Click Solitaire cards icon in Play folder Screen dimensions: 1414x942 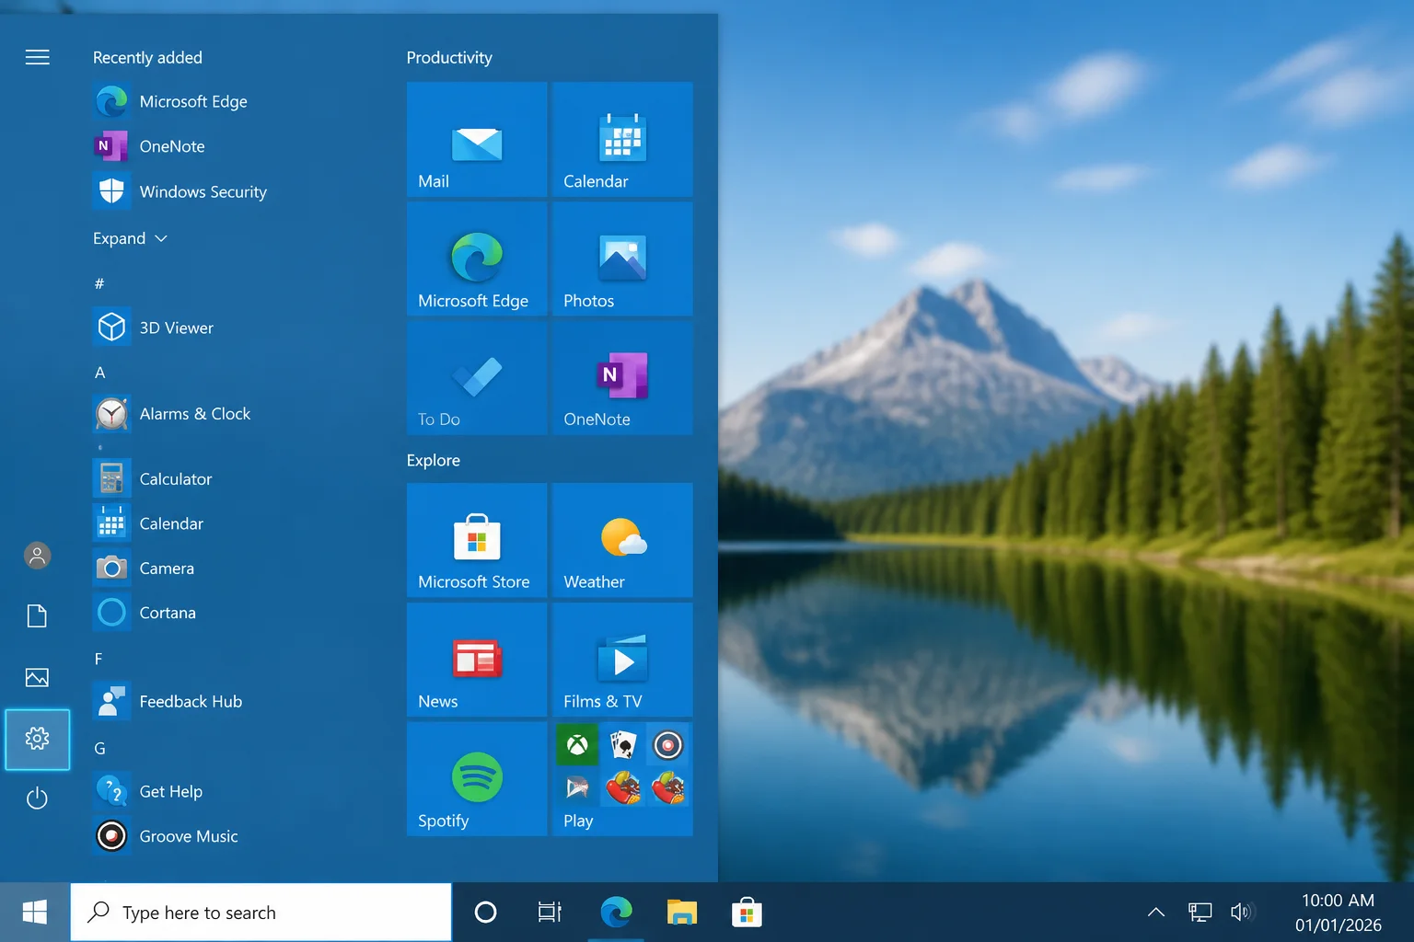(x=623, y=744)
